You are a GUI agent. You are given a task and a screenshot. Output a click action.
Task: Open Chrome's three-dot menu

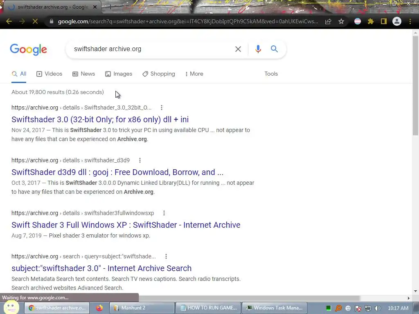pyautogui.click(x=410, y=21)
